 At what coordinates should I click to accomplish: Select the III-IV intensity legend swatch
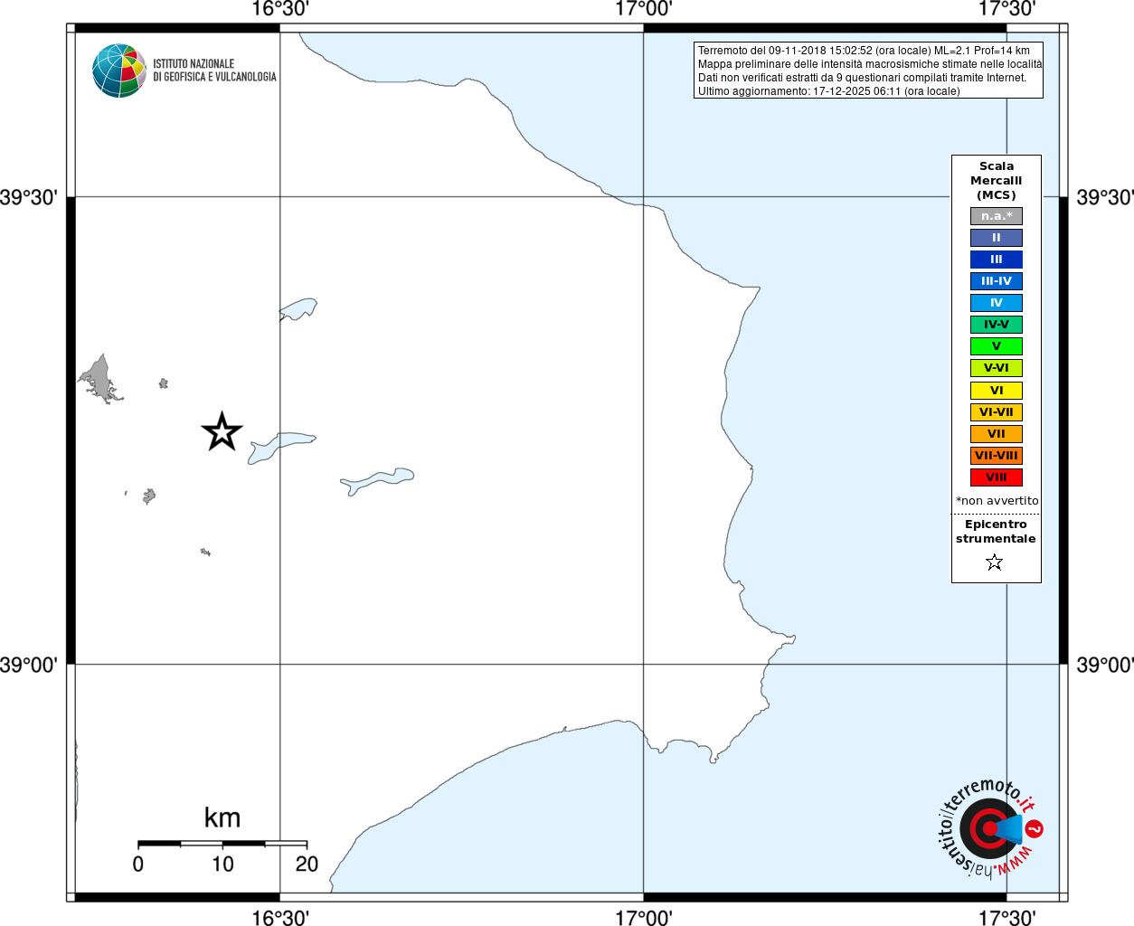tap(997, 281)
